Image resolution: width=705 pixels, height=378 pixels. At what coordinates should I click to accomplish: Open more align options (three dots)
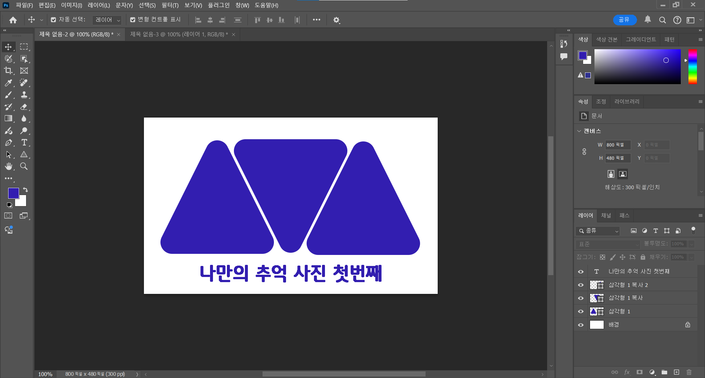pos(317,20)
